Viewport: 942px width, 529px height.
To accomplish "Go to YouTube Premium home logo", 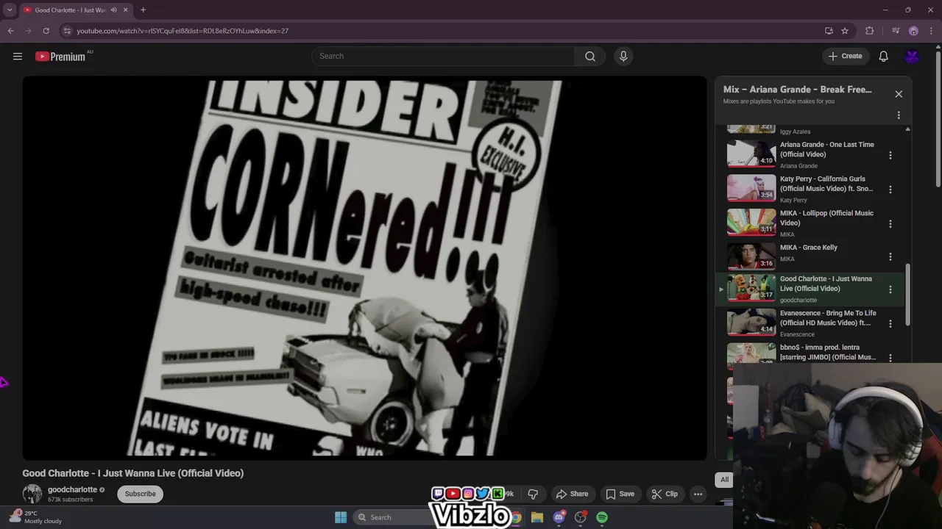I will click(60, 57).
